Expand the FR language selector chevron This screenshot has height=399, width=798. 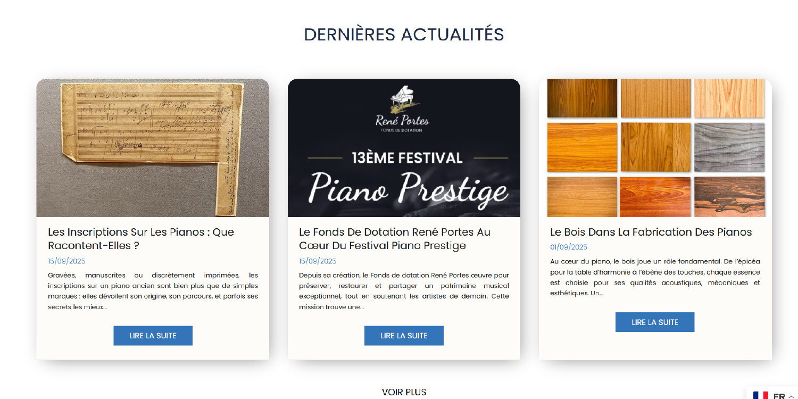pyautogui.click(x=791, y=396)
